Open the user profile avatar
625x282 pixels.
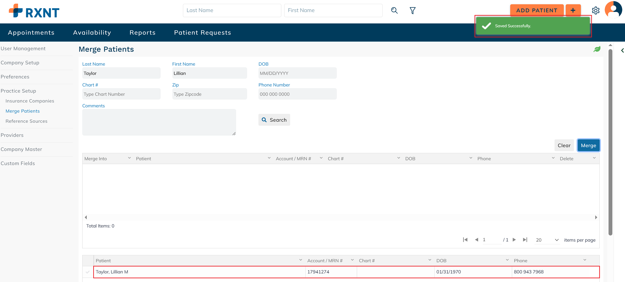click(613, 10)
